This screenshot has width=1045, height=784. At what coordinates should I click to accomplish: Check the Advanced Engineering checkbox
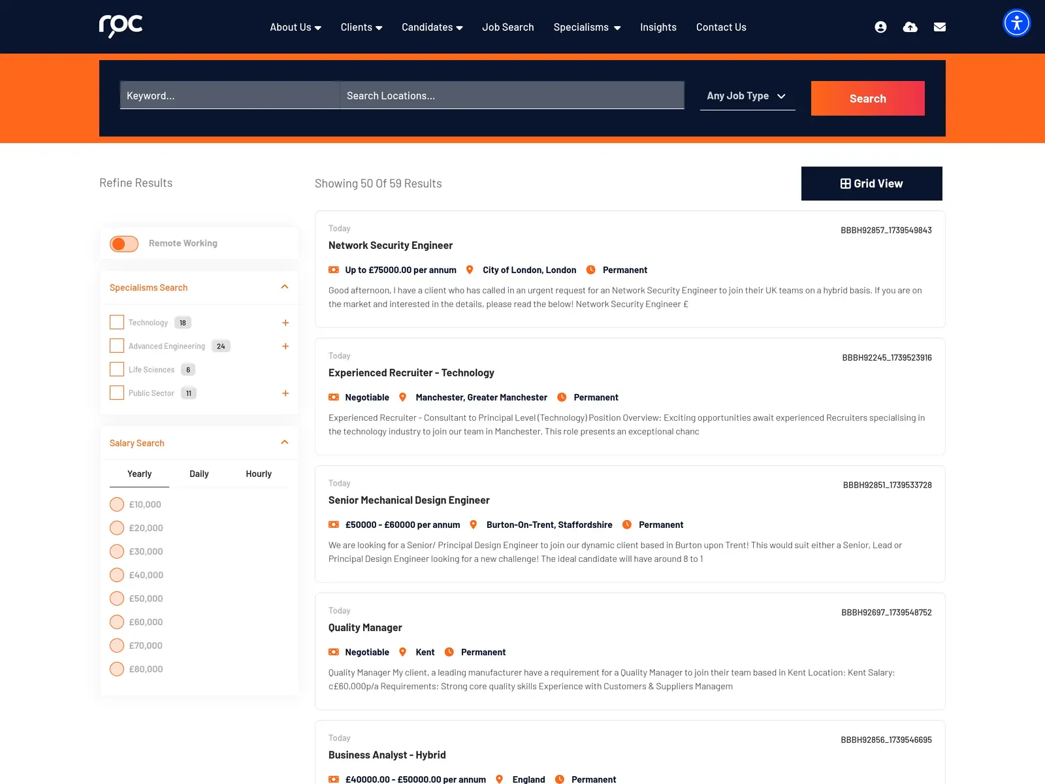pos(117,346)
